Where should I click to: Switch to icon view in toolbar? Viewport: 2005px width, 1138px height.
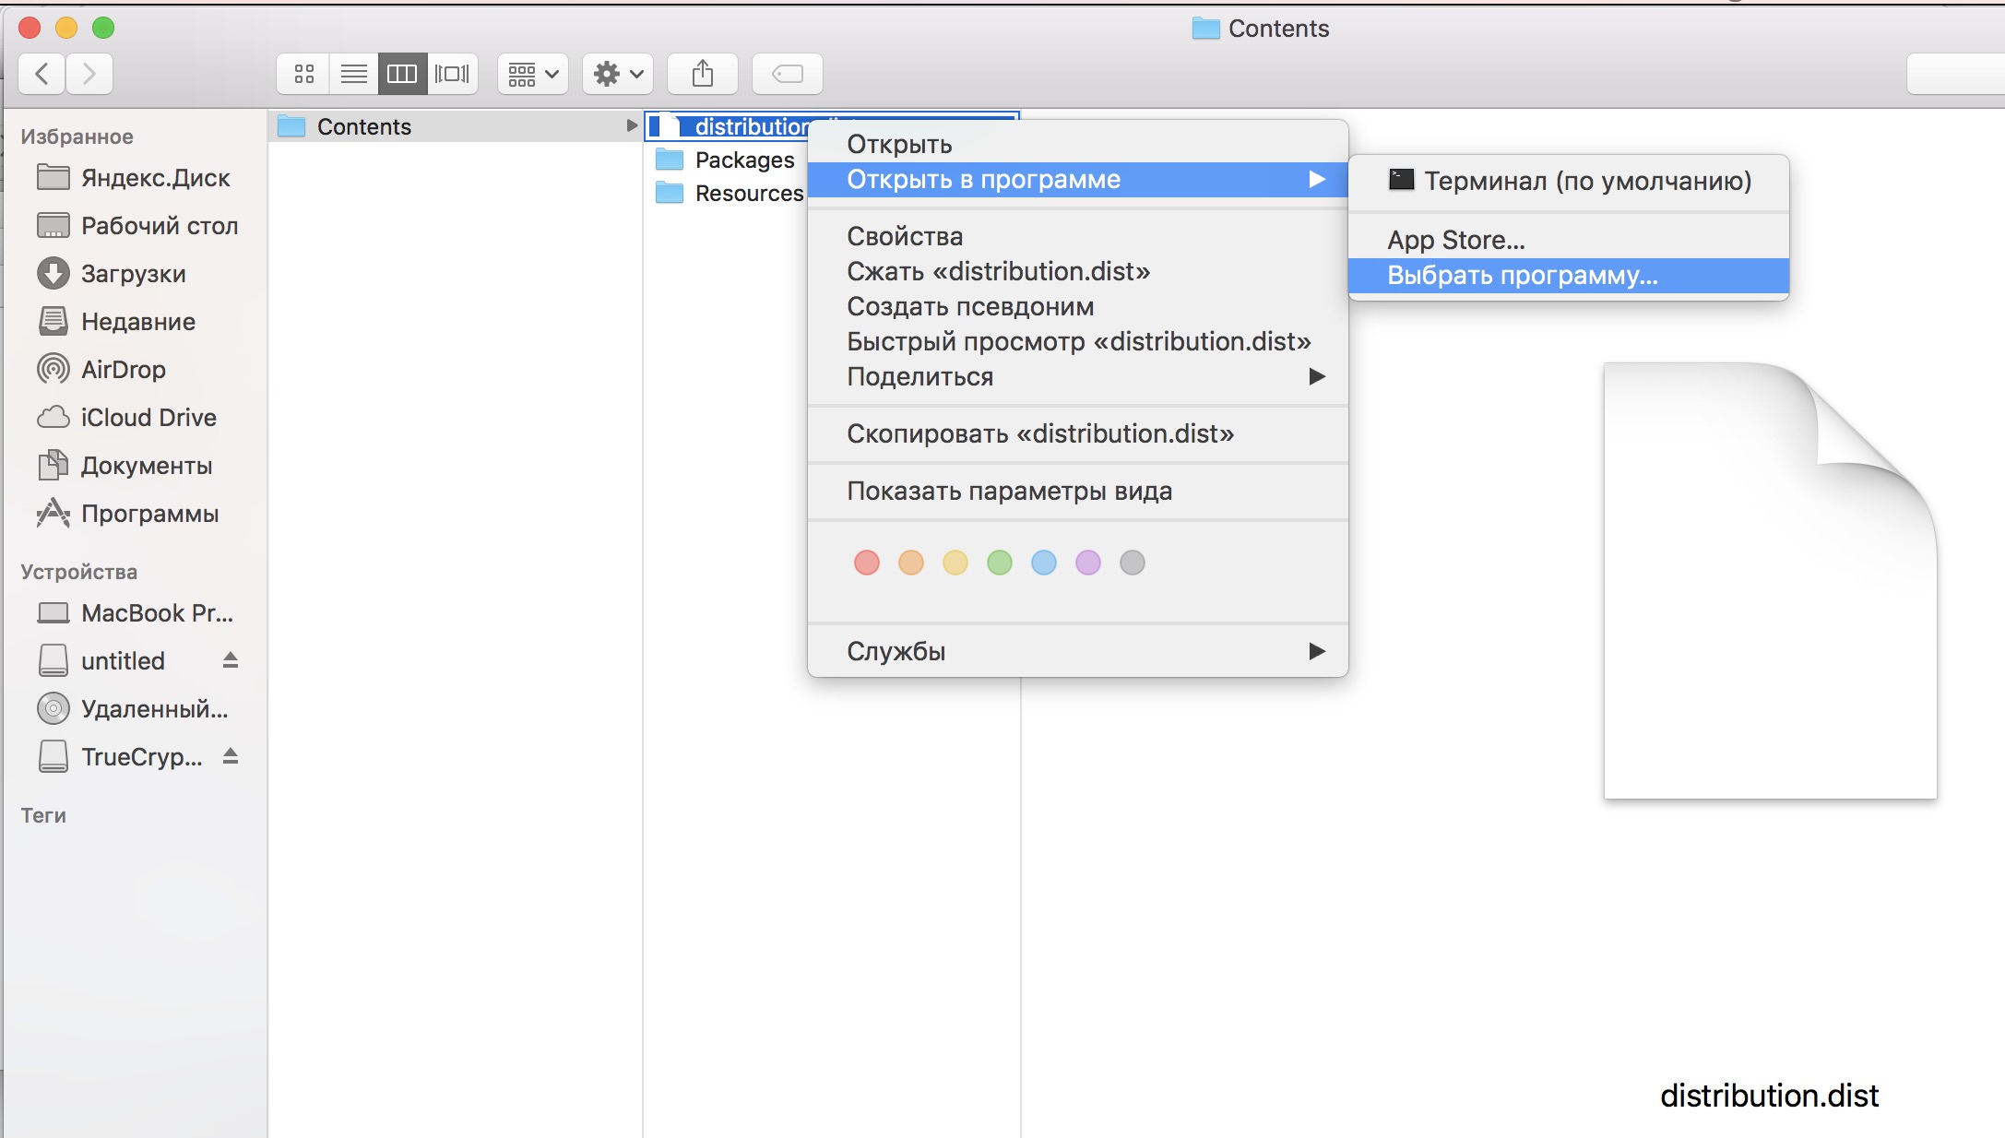click(x=304, y=74)
